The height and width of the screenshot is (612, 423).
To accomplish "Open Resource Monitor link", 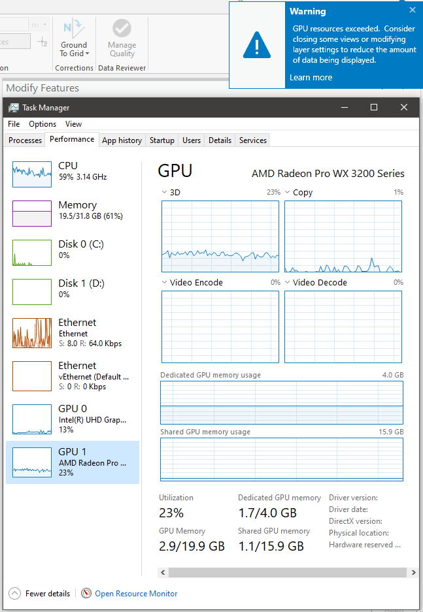I will coord(136,594).
